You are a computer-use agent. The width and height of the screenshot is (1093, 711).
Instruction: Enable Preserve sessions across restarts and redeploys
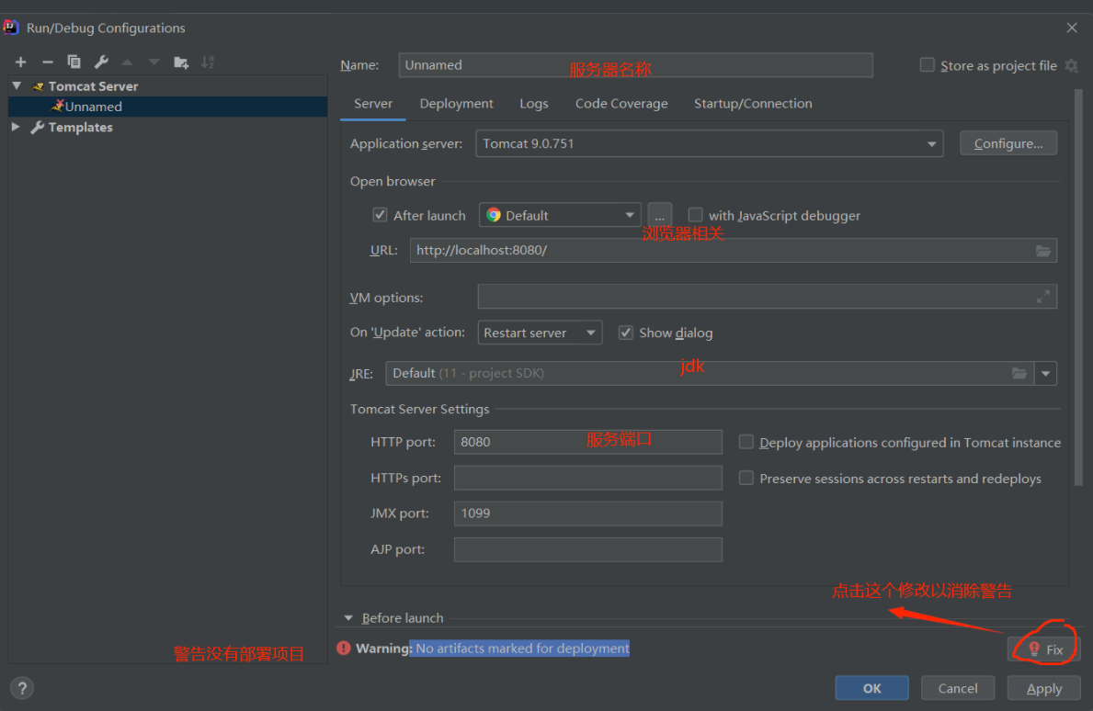[746, 478]
